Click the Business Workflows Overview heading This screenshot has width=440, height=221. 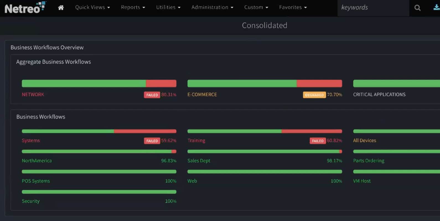click(x=47, y=47)
